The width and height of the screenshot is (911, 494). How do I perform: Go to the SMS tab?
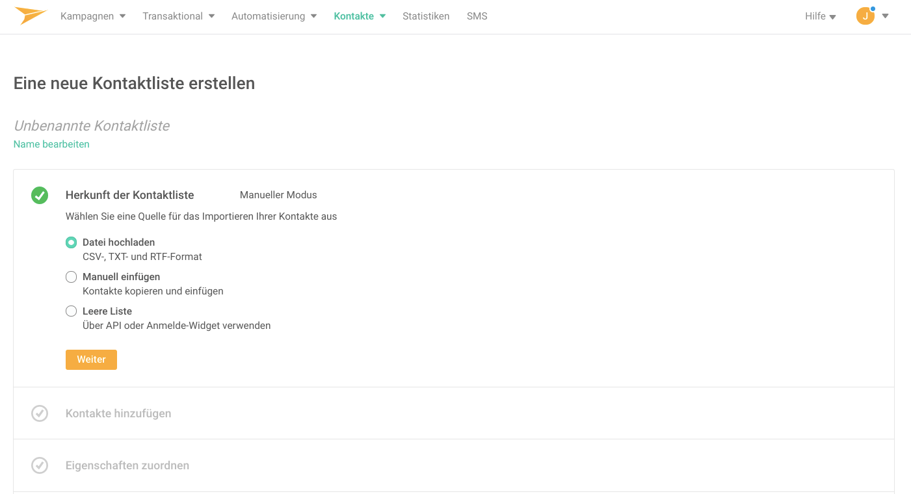pos(477,16)
